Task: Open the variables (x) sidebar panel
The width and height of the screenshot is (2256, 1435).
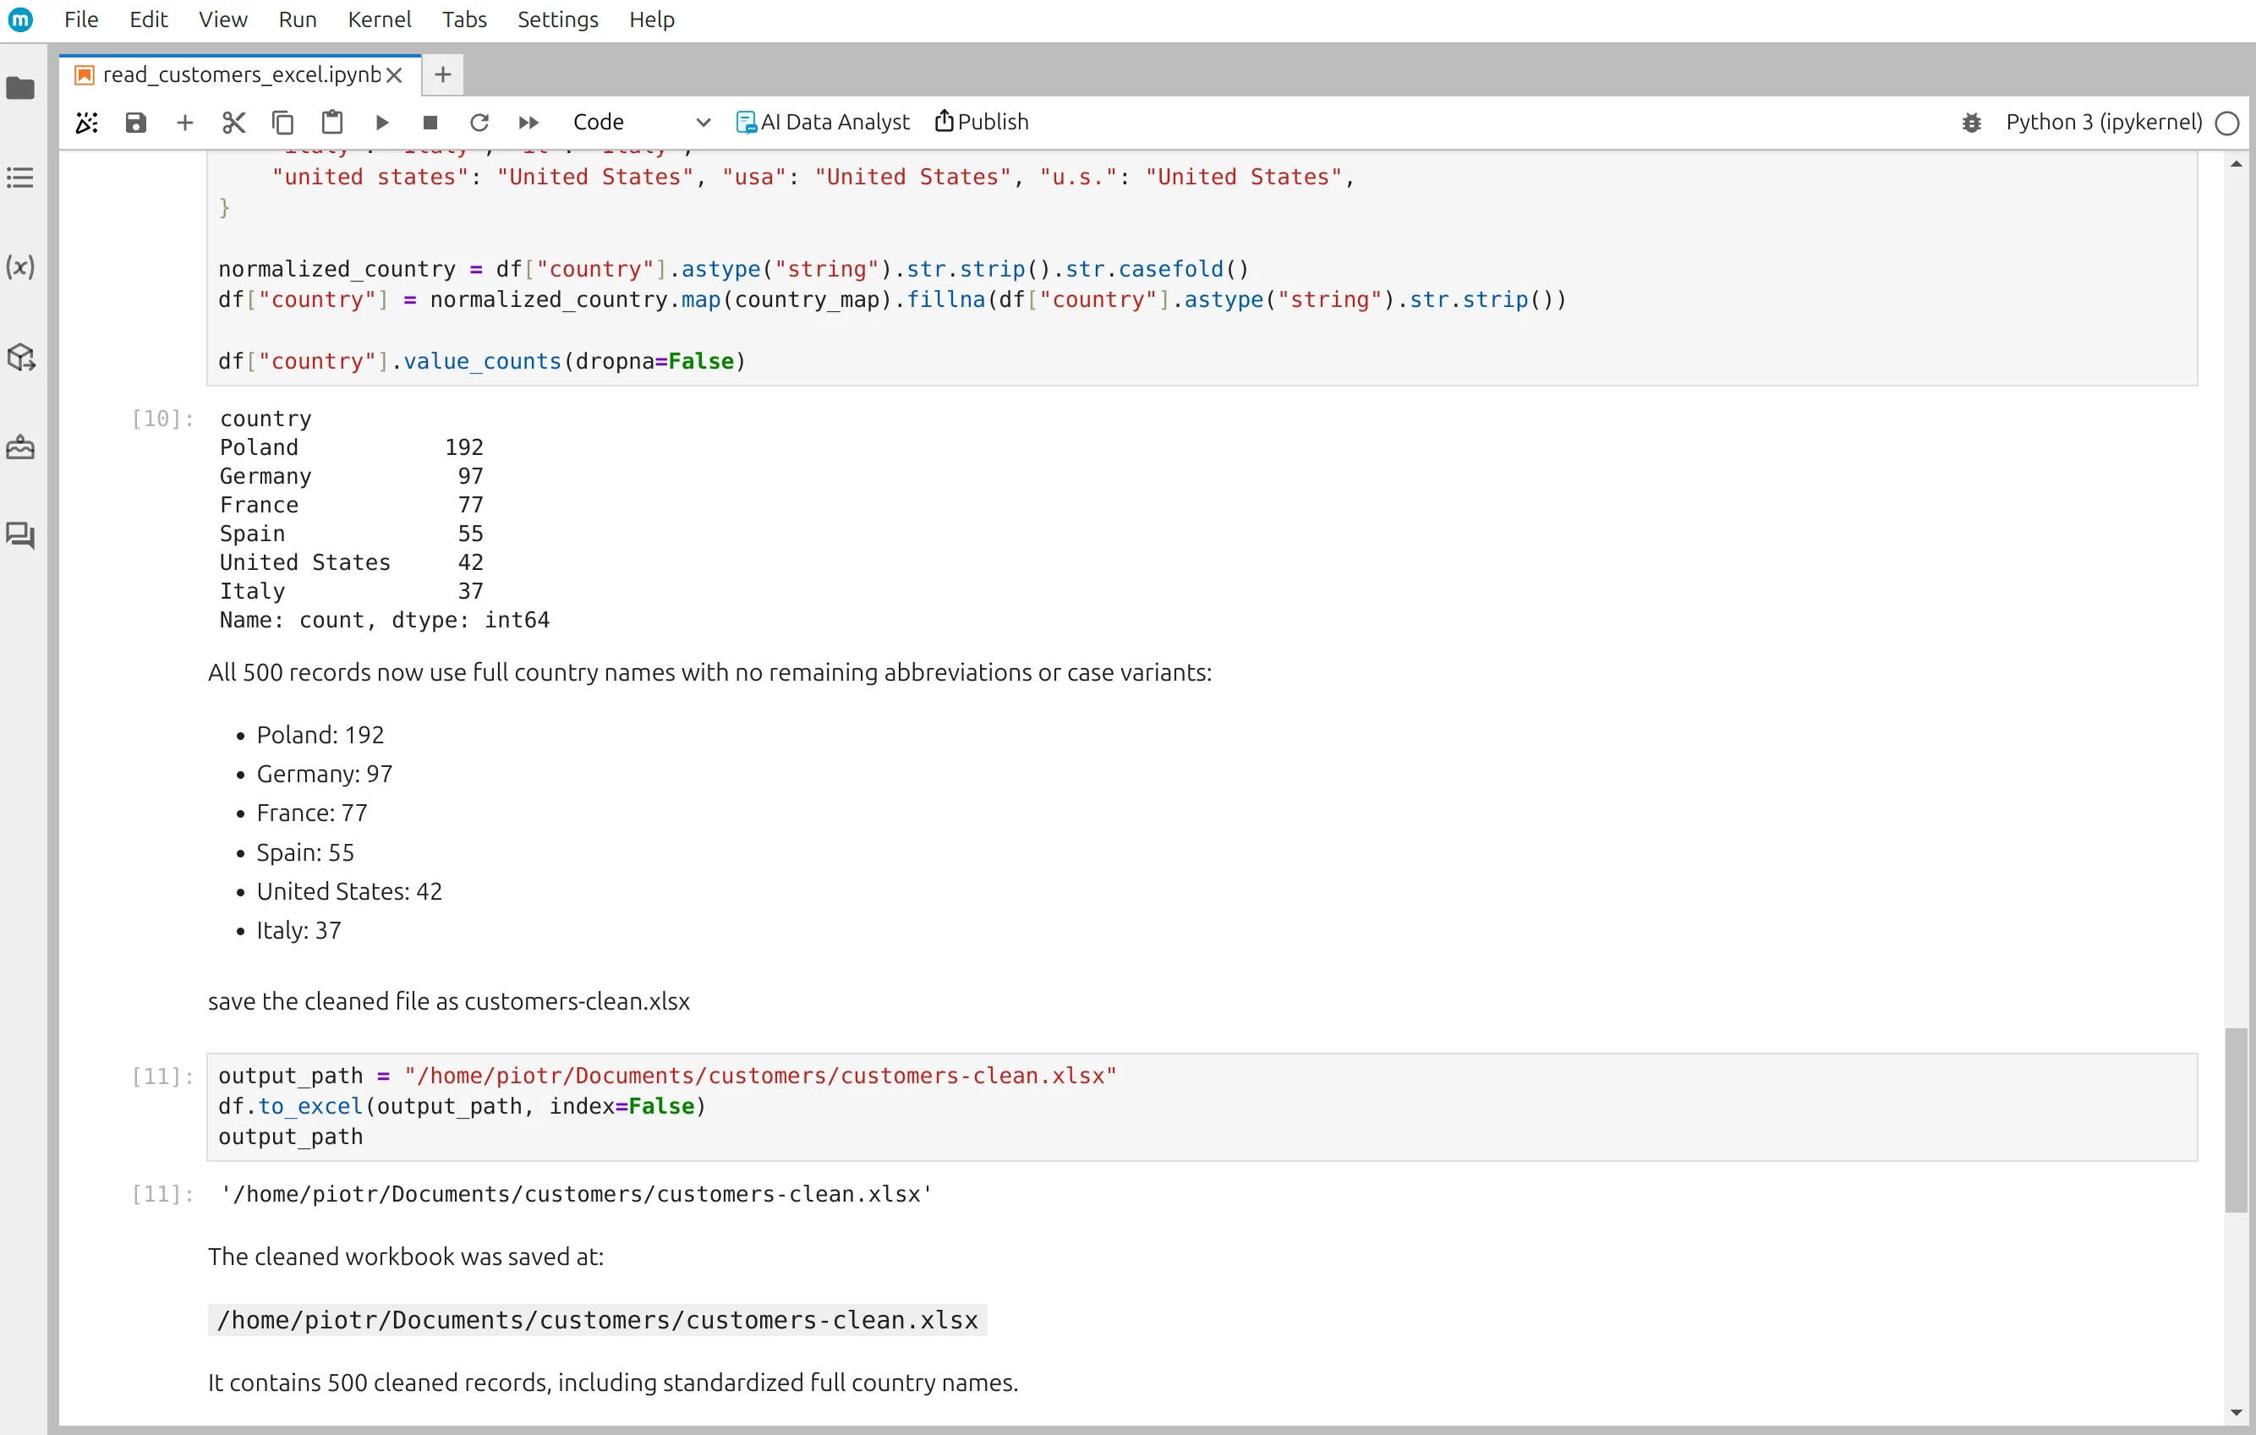Action: tap(20, 267)
